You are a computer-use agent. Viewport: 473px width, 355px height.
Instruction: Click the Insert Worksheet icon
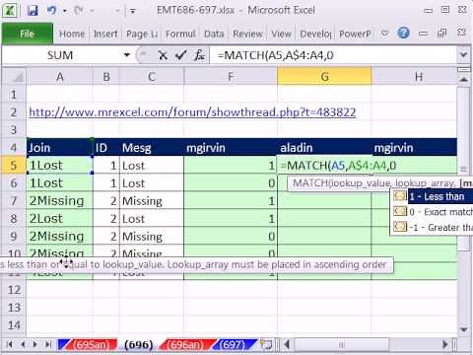(266, 344)
